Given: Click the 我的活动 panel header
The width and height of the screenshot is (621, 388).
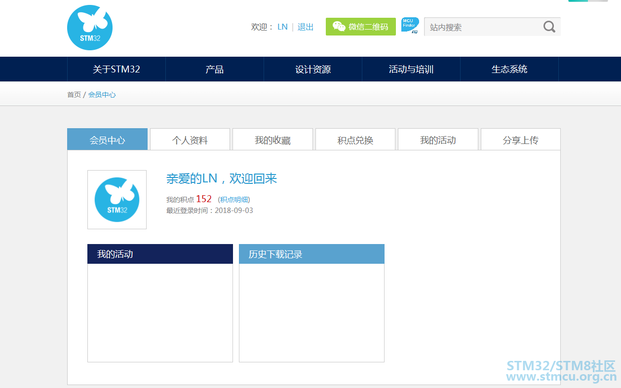Looking at the screenshot, I should (x=160, y=254).
